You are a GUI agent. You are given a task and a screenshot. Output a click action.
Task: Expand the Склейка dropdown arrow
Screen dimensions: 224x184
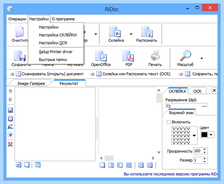(x=131, y=34)
